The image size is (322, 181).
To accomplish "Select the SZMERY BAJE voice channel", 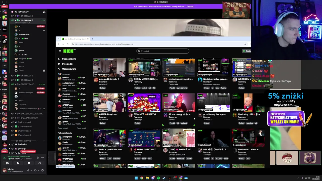I will coord(28,84).
